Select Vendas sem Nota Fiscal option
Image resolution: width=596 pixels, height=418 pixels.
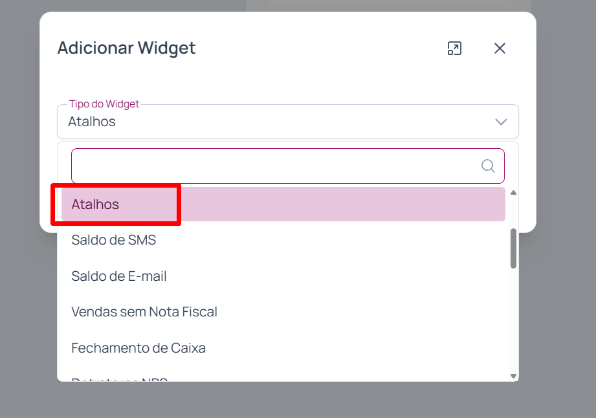144,312
